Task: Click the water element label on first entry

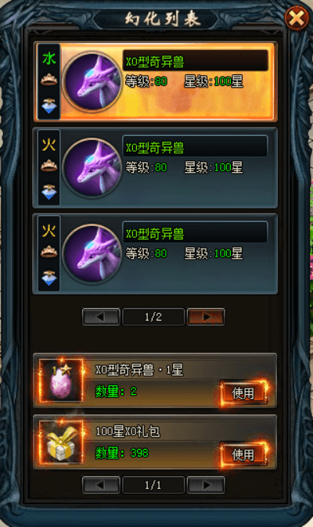Action: tap(49, 59)
